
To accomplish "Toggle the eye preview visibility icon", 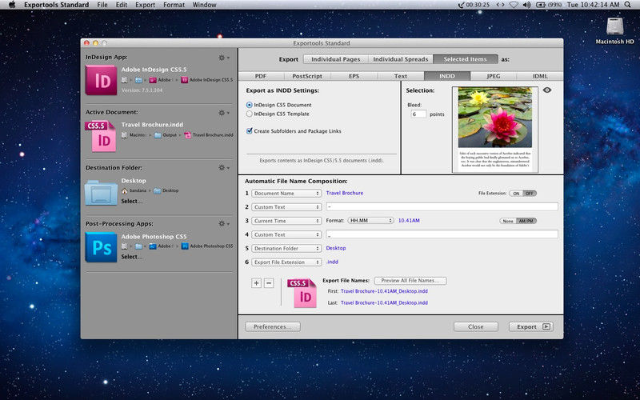I will tap(547, 90).
